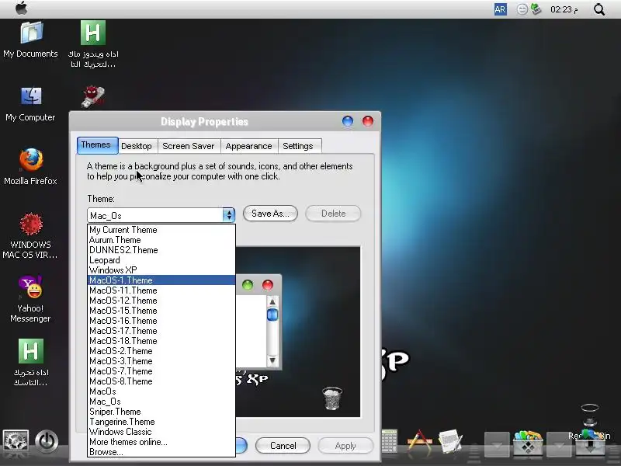Click the Apply button
The height and width of the screenshot is (466, 621).
tap(345, 446)
